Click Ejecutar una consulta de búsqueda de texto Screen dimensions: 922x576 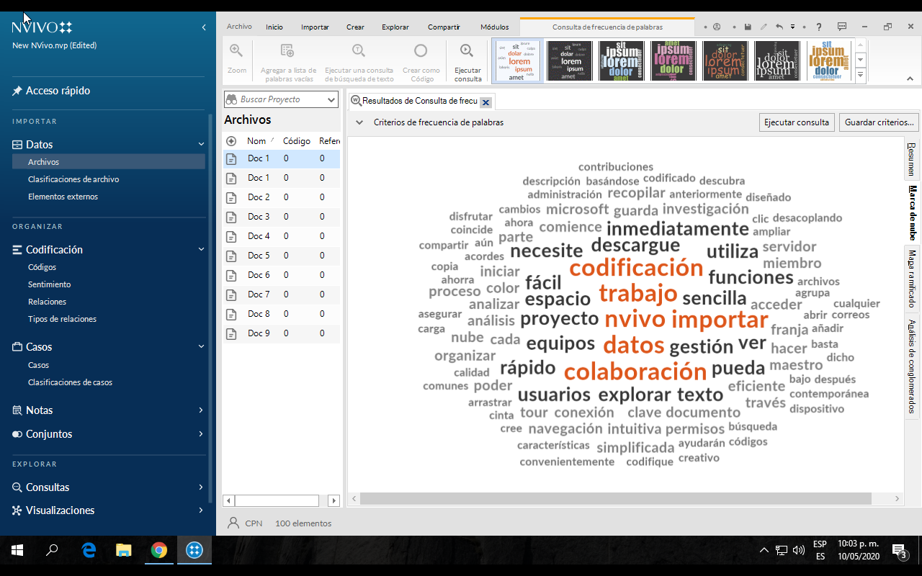[359, 62]
